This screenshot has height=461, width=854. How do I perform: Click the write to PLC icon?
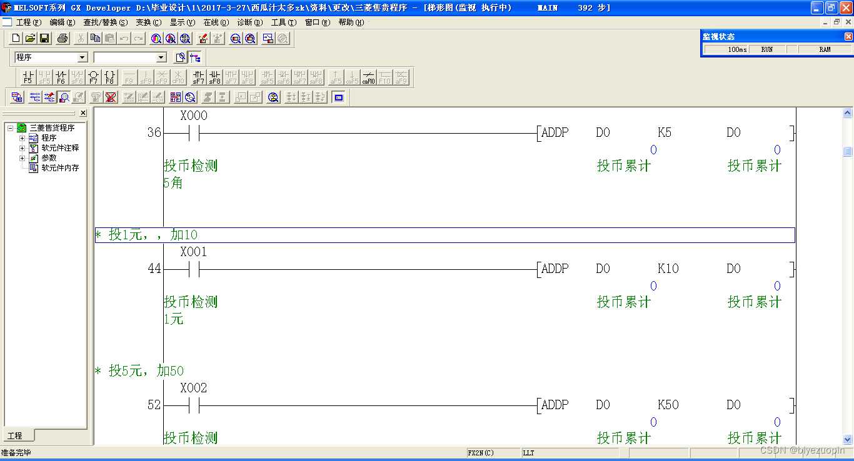(x=203, y=39)
